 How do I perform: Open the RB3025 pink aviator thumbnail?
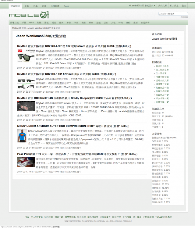coord(26,106)
